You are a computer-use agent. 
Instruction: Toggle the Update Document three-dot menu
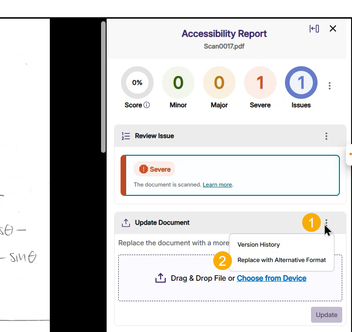326,223
